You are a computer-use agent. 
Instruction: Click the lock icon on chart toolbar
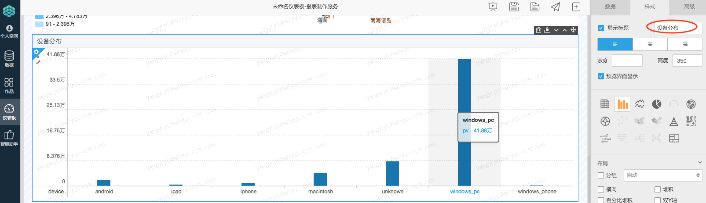[x=547, y=30]
